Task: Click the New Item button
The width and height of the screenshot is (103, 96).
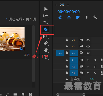Action: pyautogui.click(x=23, y=94)
